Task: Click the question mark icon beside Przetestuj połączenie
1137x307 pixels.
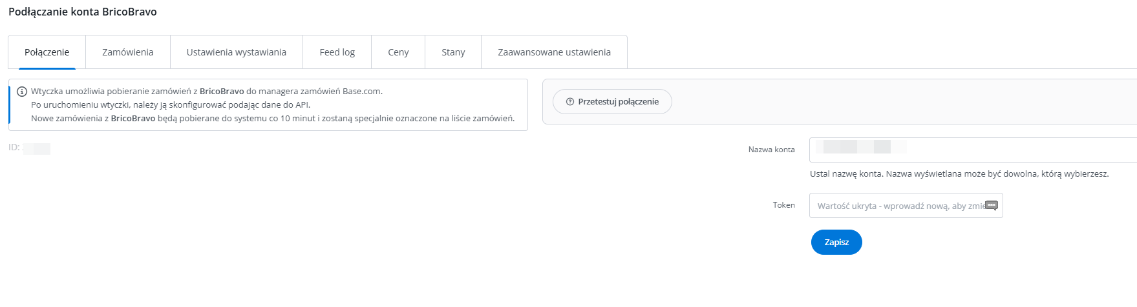Action: click(570, 102)
